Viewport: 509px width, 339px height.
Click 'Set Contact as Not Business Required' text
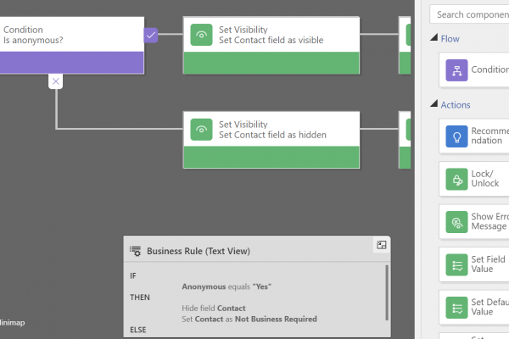(x=249, y=320)
